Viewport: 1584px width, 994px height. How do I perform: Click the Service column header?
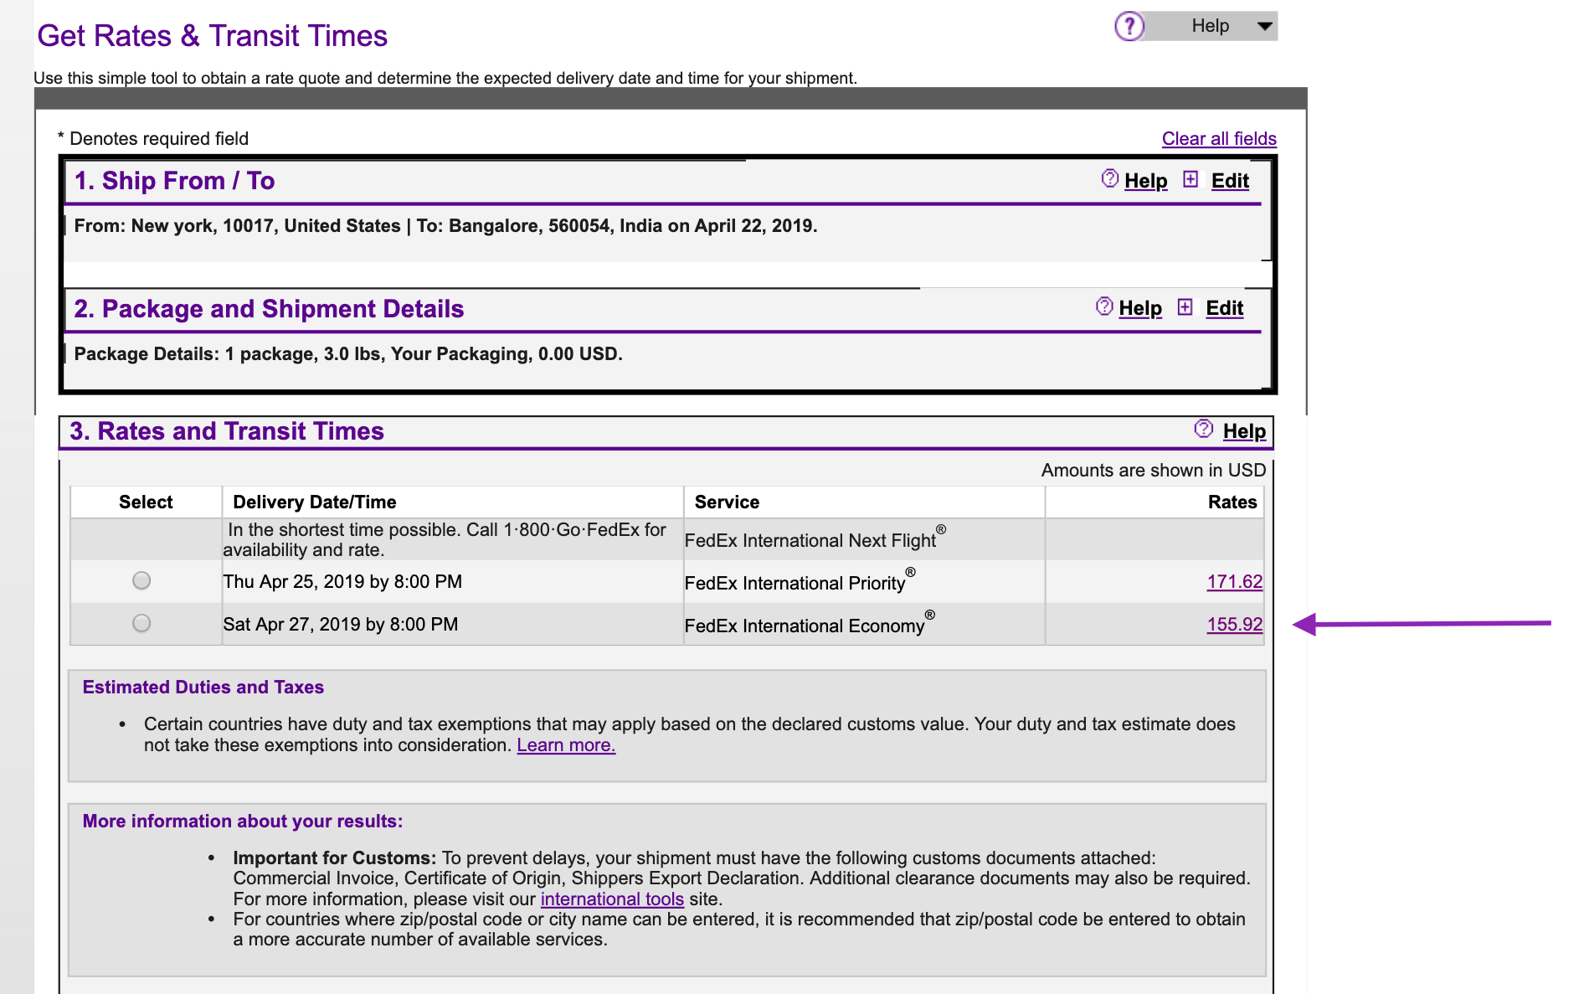coord(727,502)
